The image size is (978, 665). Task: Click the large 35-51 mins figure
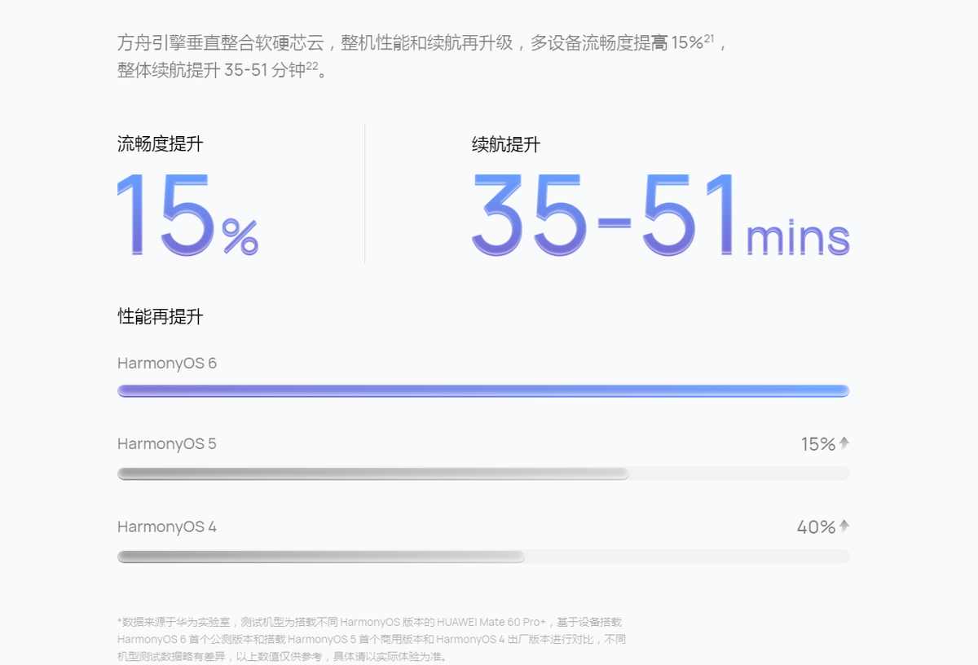coord(661,216)
